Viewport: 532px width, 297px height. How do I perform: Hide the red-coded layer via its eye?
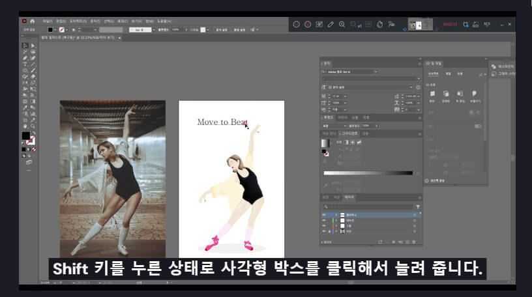324,226
